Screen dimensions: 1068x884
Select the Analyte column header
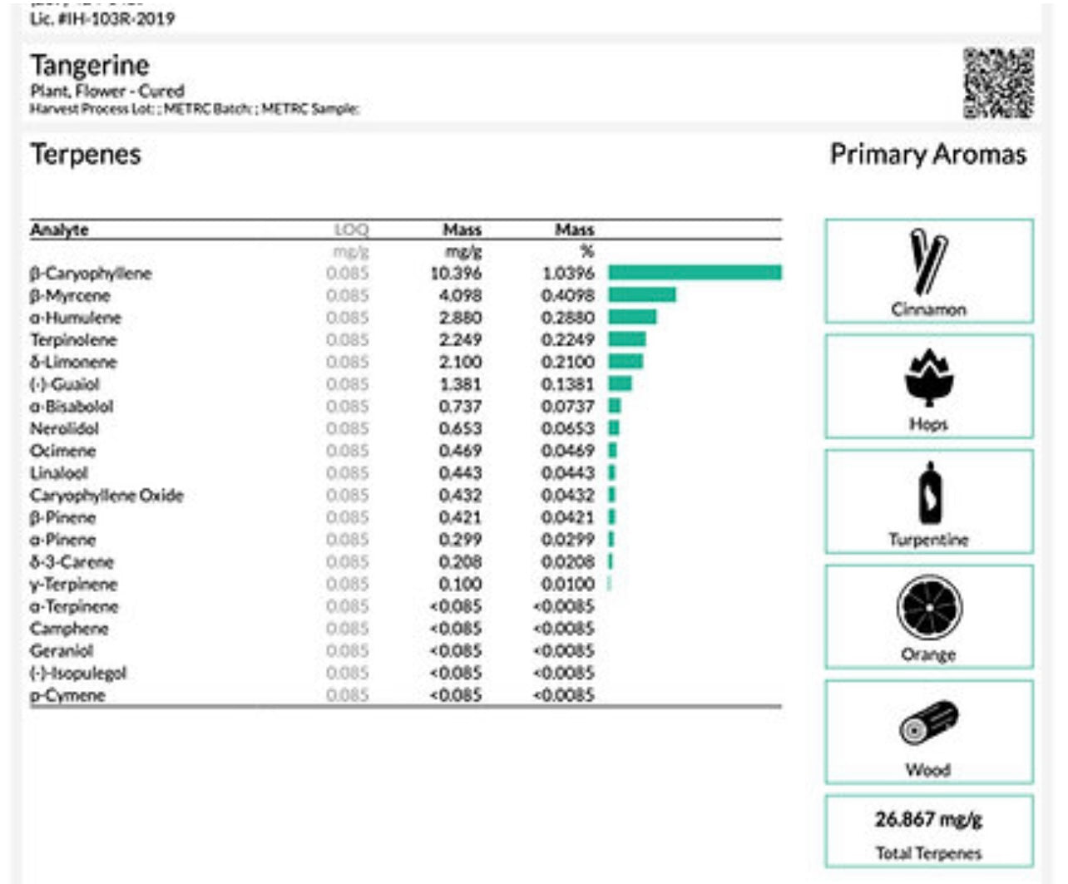click(x=59, y=230)
